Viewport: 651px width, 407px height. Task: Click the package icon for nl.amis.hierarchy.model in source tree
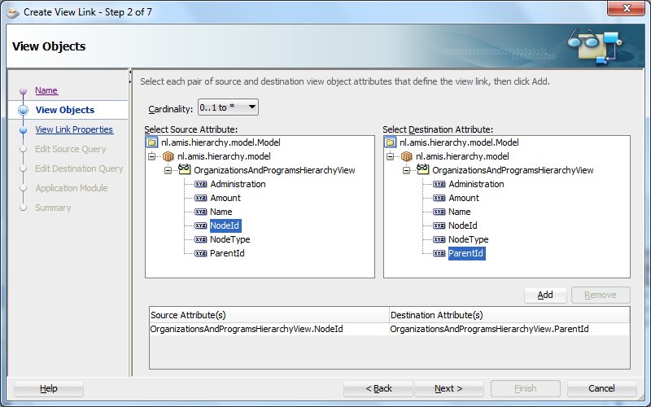click(168, 156)
